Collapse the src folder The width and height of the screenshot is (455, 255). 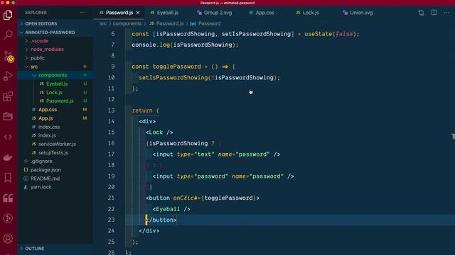point(34,67)
